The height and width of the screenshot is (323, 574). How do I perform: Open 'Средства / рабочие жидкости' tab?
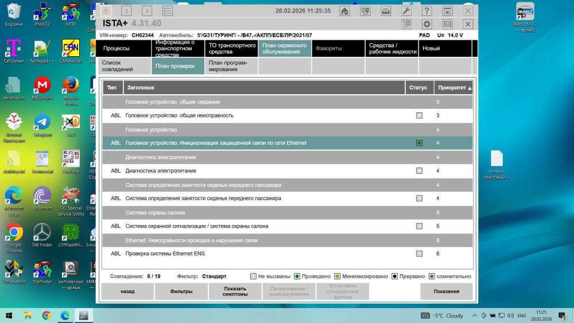tap(391, 48)
